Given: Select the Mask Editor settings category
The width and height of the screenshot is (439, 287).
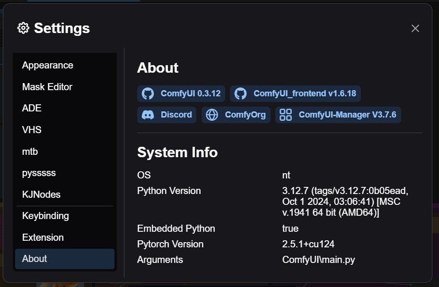Looking at the screenshot, I should [47, 87].
